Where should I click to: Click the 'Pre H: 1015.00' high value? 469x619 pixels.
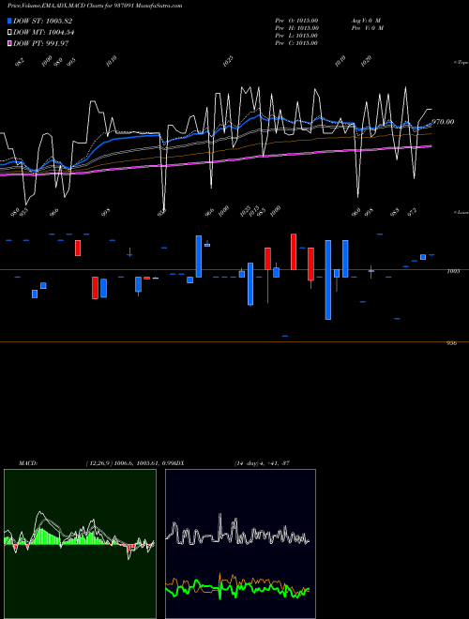point(296,28)
